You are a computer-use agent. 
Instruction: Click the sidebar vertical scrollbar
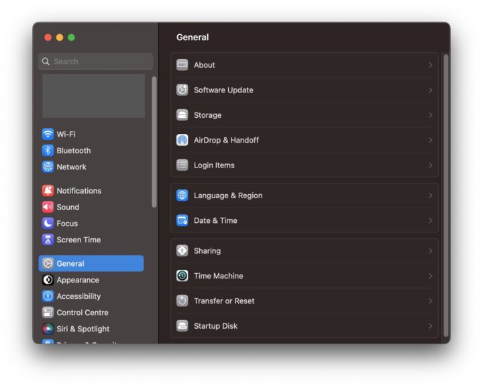[154, 142]
